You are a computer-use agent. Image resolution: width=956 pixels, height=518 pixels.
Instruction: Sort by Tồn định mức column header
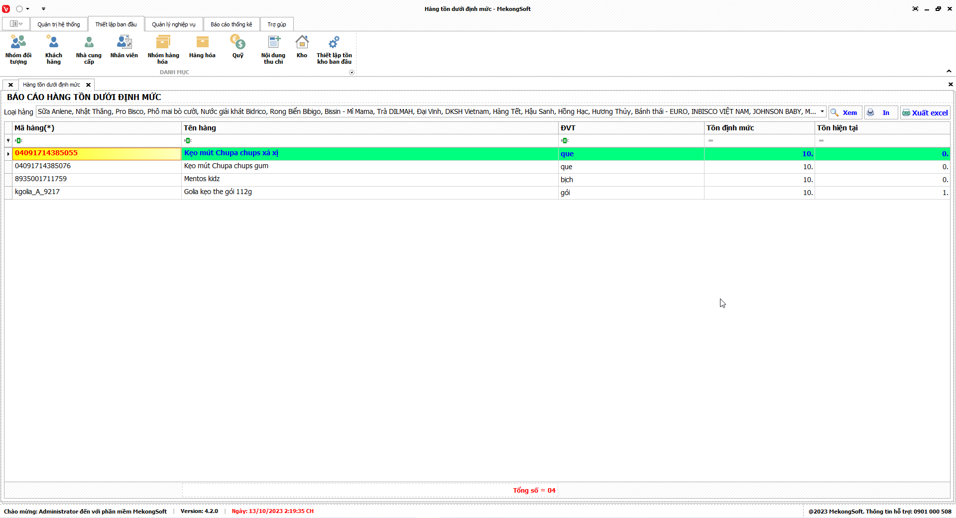point(759,128)
